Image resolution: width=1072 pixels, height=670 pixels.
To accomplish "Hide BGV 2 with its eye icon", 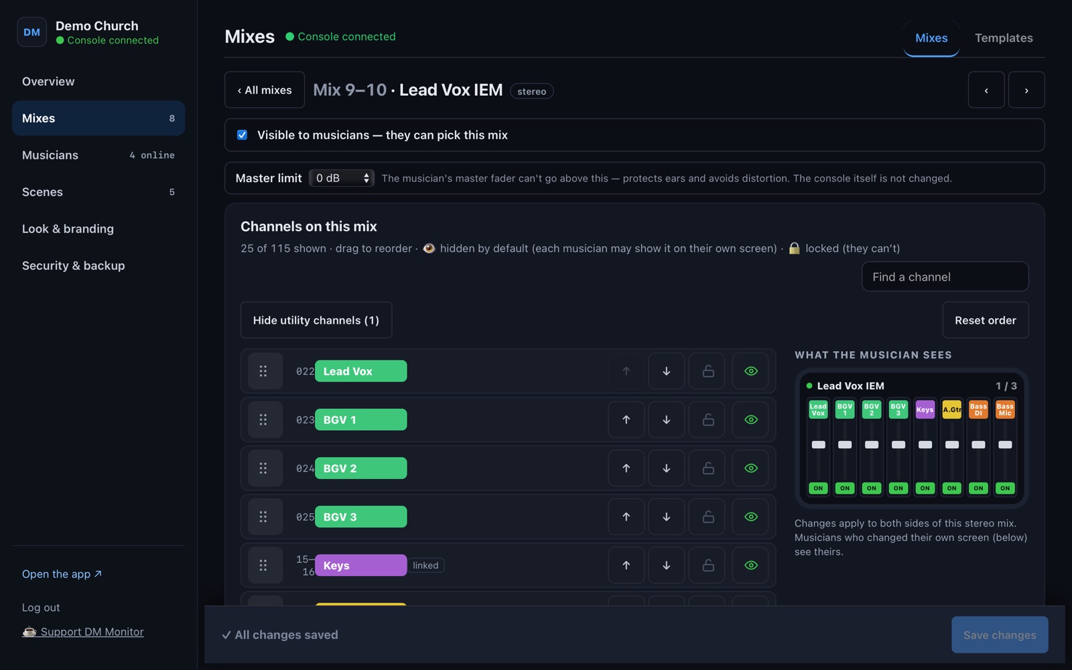I will click(750, 468).
